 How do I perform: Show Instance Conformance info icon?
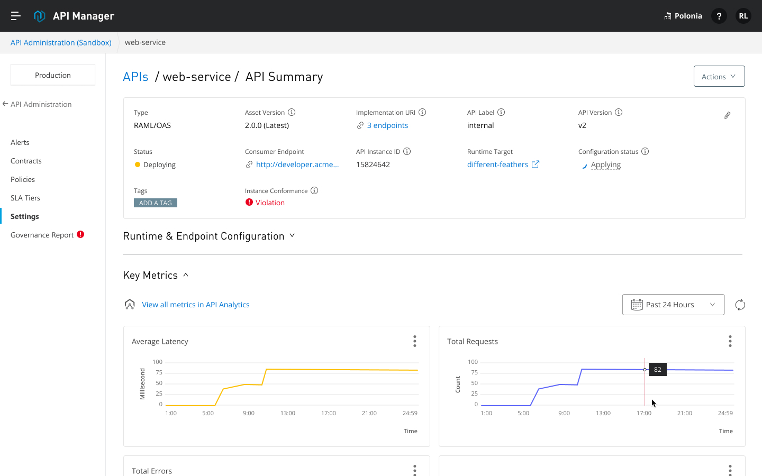point(314,190)
